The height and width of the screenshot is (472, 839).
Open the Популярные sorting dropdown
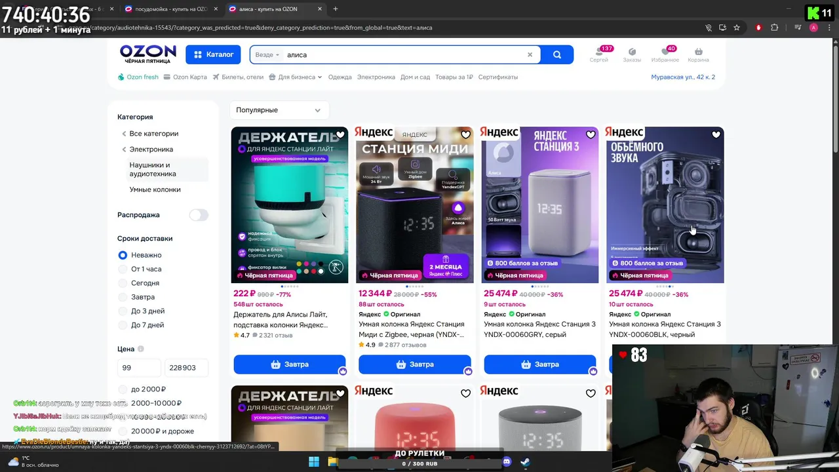tap(279, 110)
